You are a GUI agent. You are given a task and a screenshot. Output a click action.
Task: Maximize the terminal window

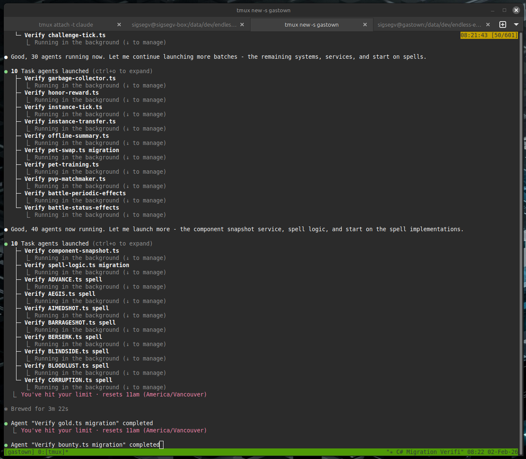(x=504, y=10)
